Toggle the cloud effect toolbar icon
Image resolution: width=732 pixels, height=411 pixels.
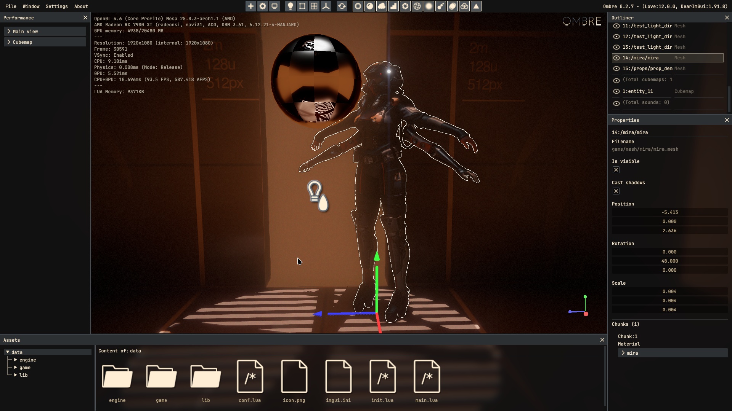382,6
